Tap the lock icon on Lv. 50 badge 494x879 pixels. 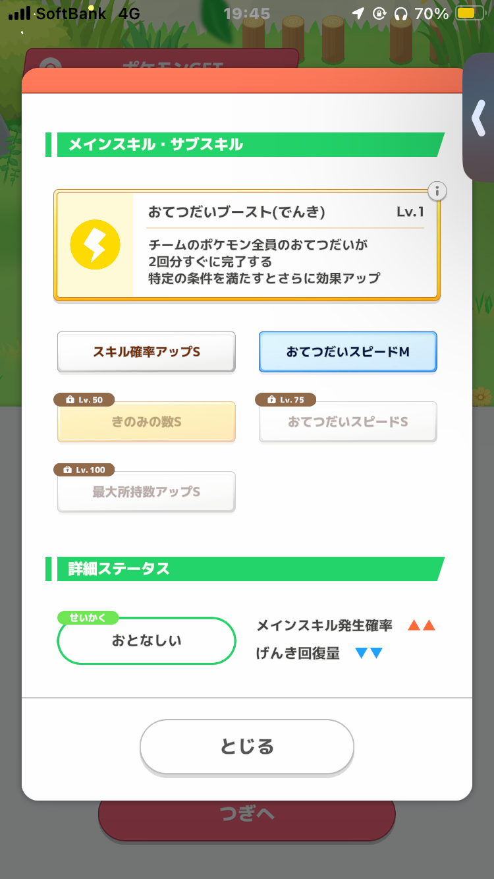click(68, 400)
